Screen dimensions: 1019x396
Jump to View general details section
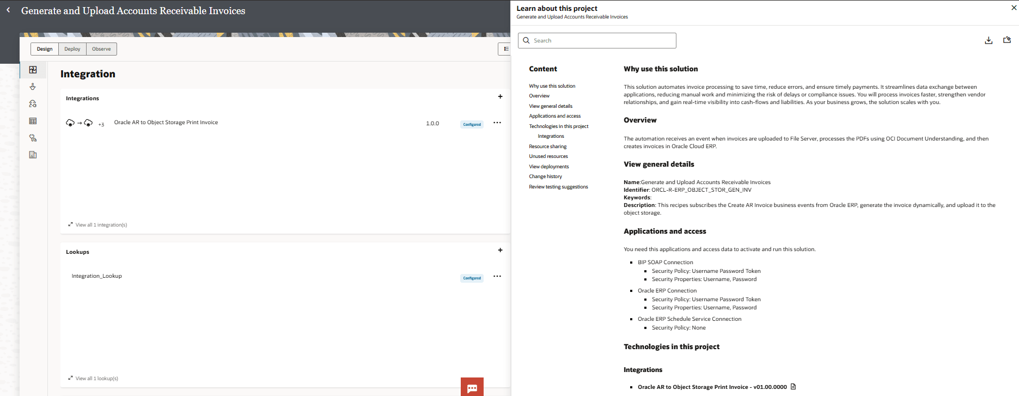click(551, 106)
